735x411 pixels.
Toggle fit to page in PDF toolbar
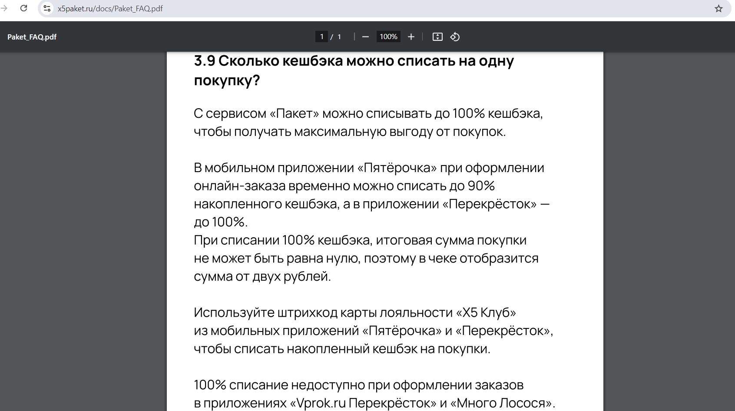[437, 37]
